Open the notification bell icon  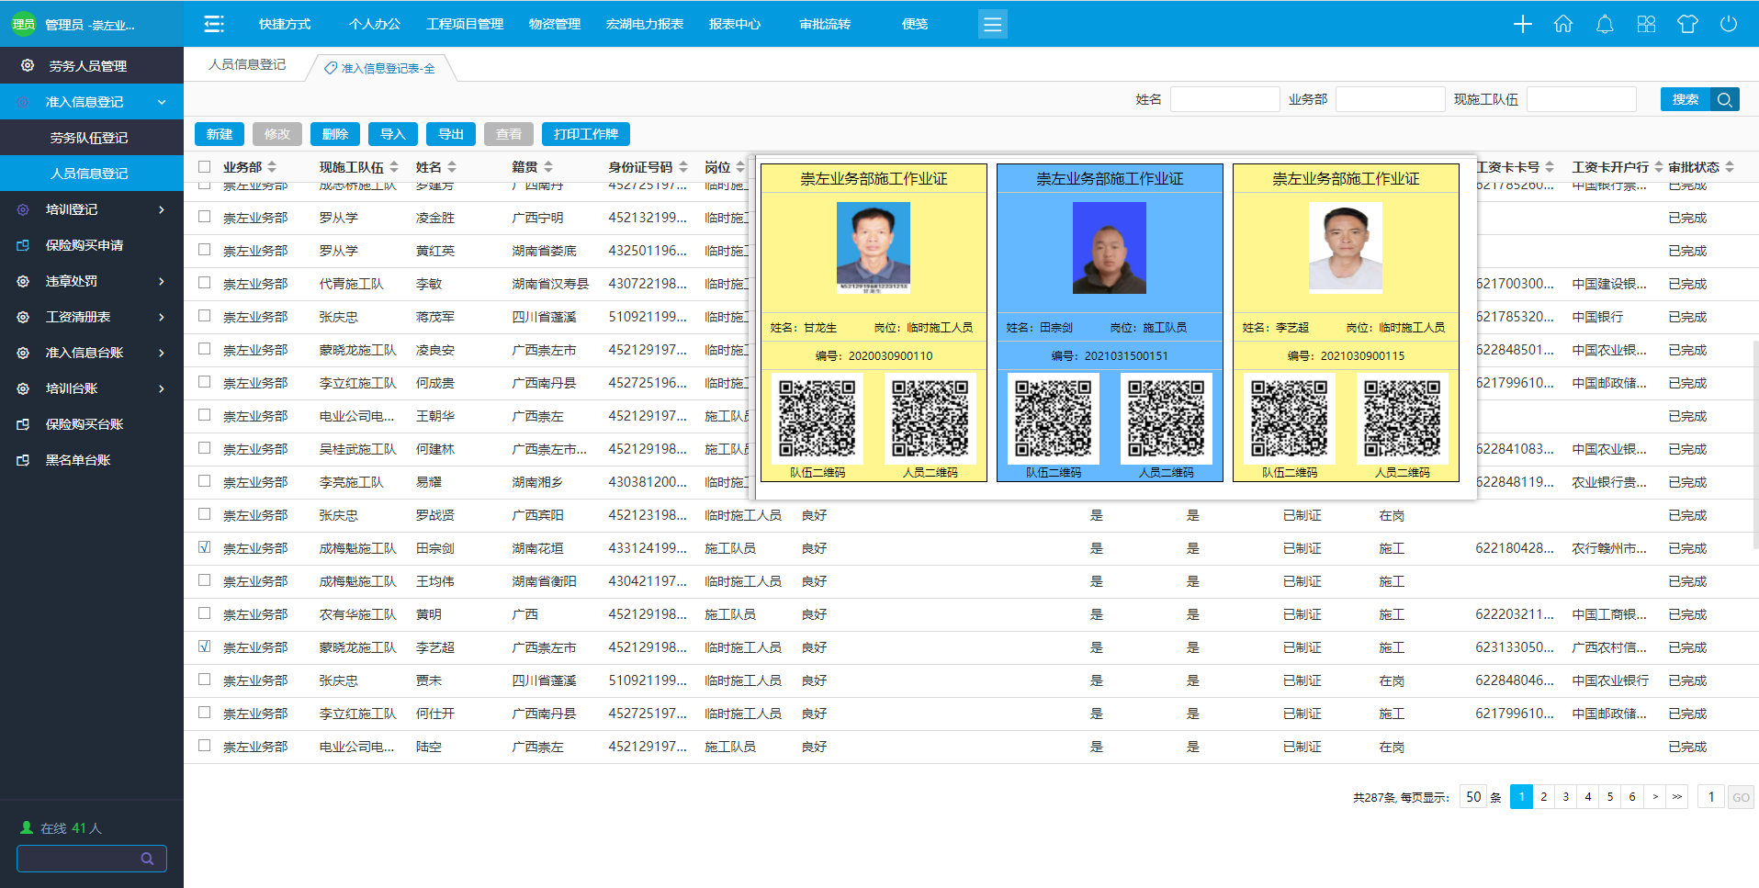pos(1605,24)
